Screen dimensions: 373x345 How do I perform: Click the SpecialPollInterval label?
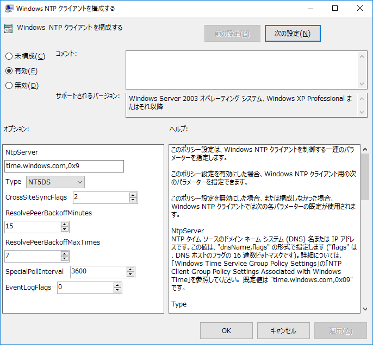point(34,271)
